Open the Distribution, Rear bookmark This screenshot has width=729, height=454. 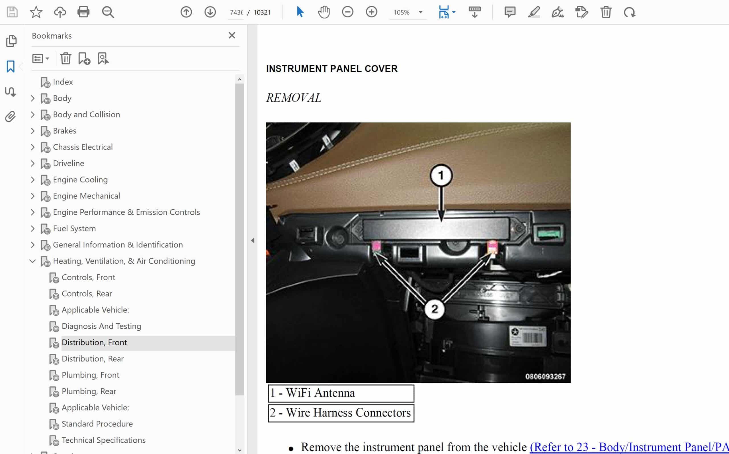93,358
